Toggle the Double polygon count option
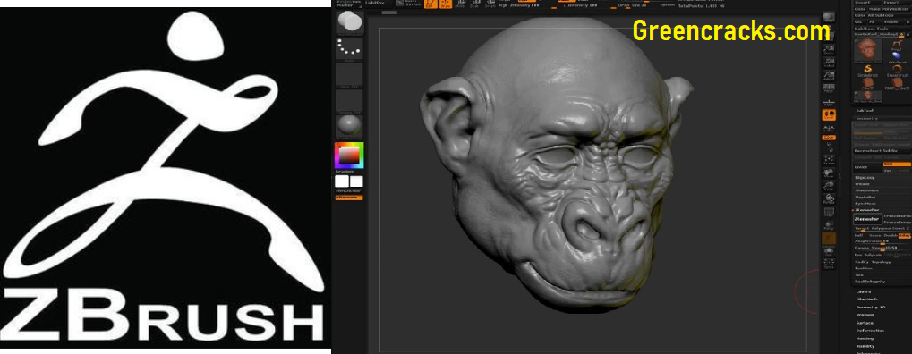 pos(891,235)
